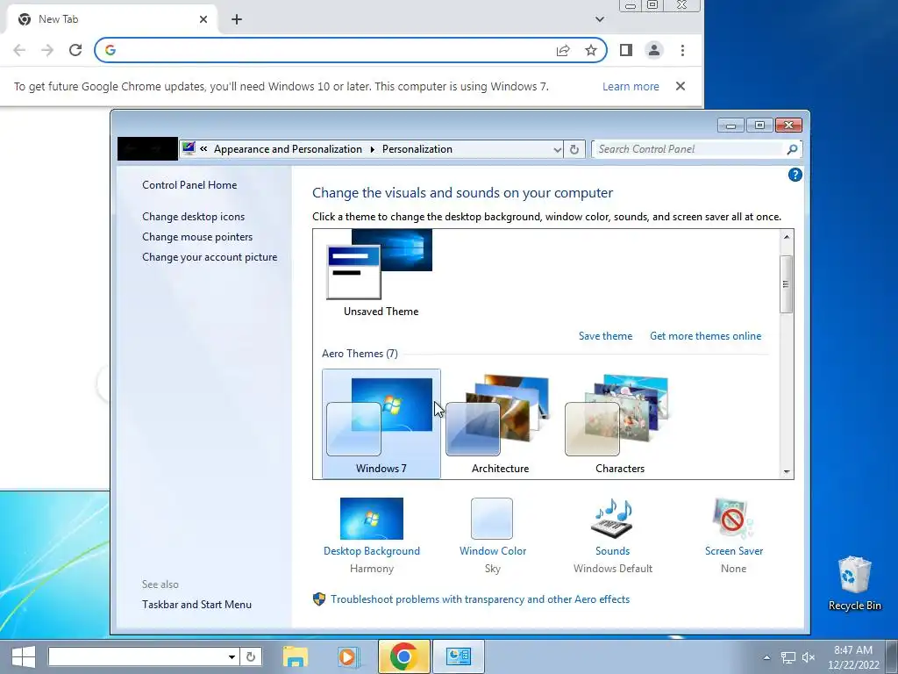The width and height of the screenshot is (898, 674).
Task: Open the Sounds music notes icon
Action: click(612, 519)
